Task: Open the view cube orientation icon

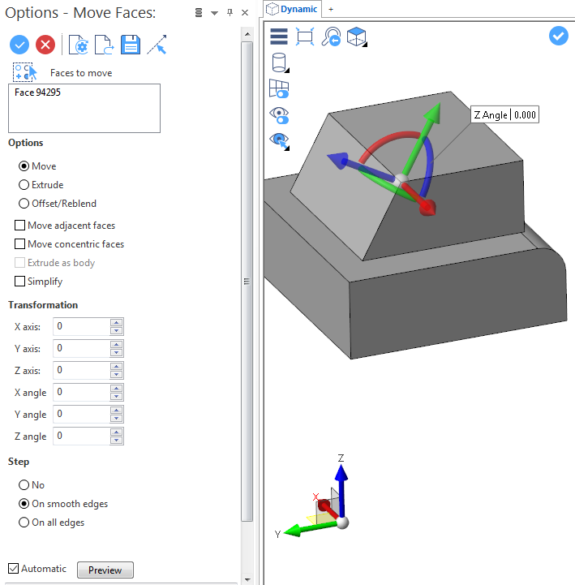Action: tap(357, 37)
